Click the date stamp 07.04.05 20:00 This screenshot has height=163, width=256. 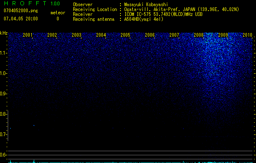click(21, 19)
